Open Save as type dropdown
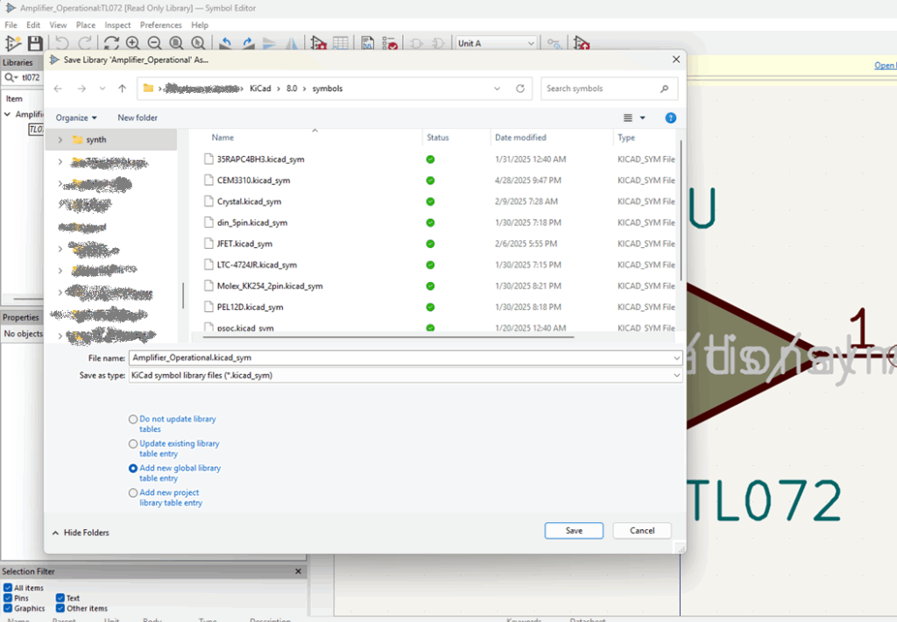Viewport: 897px width, 622px height. [x=677, y=375]
